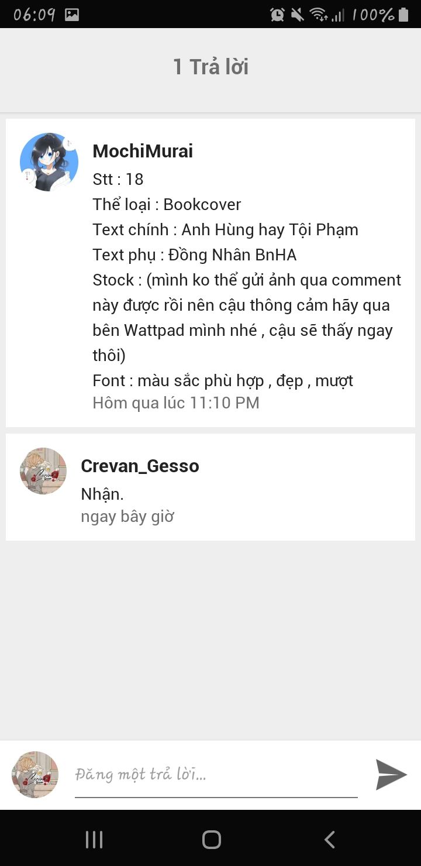
Task: Open the MochiMurai username link
Action: (143, 151)
